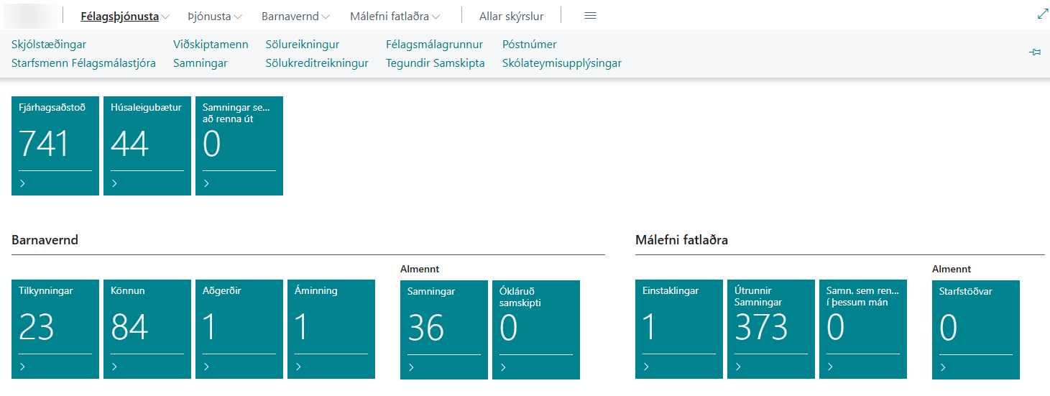Click the pin icon on navigation panel
This screenshot has width=1050, height=396.
click(1035, 52)
